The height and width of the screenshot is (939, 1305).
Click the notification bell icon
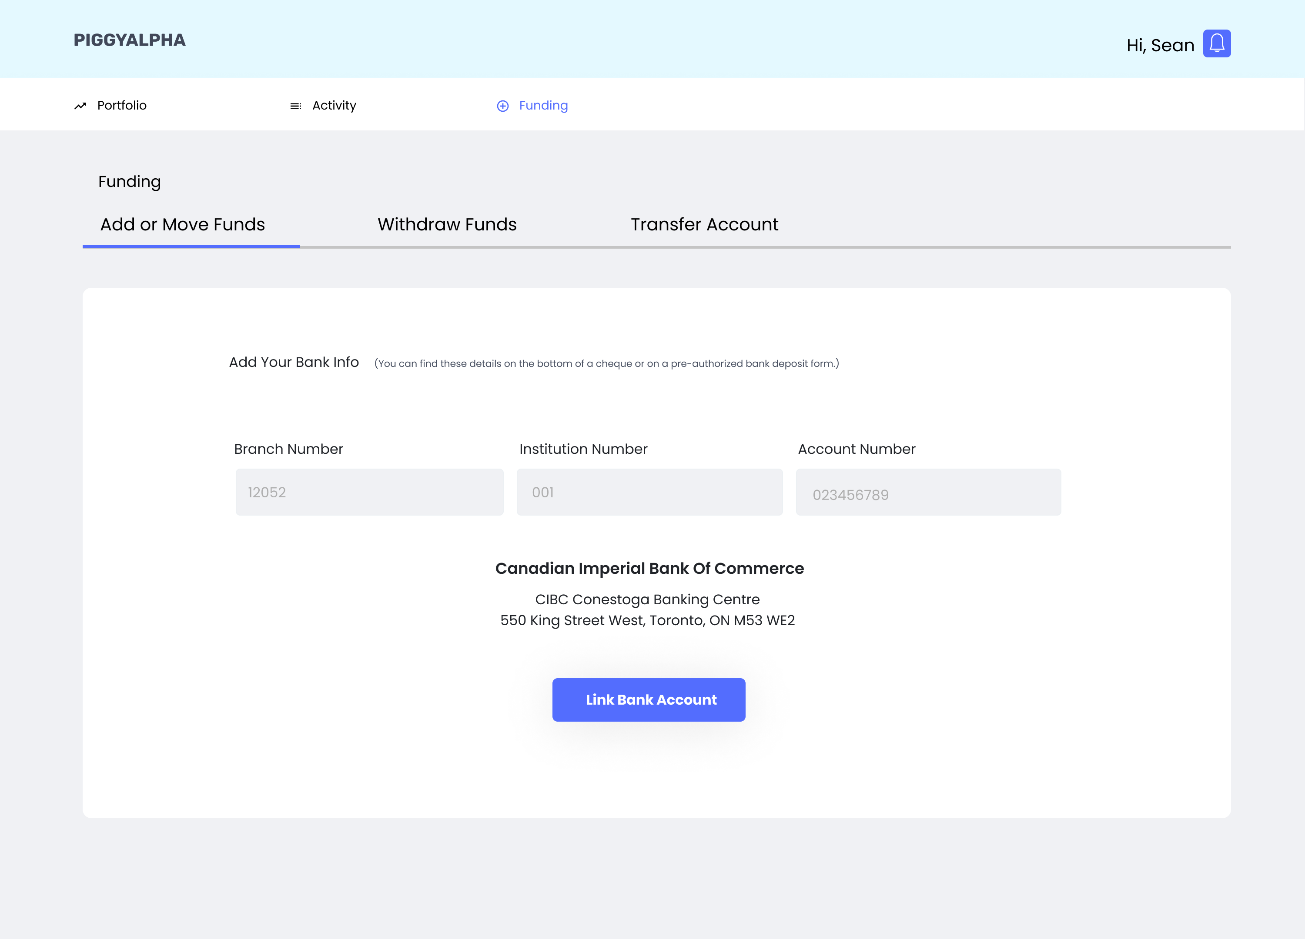[1216, 44]
